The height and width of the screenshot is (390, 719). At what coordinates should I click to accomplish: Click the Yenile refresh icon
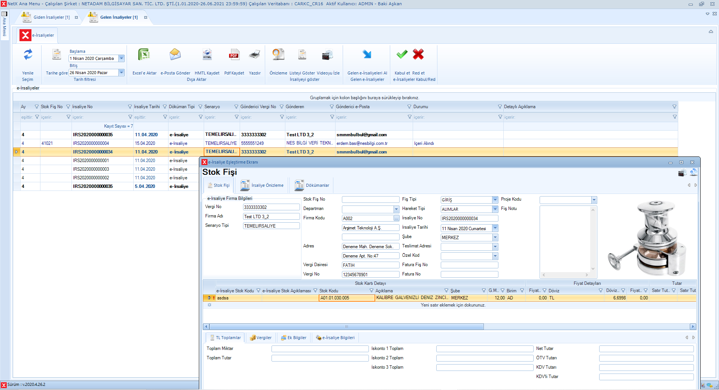(x=28, y=55)
